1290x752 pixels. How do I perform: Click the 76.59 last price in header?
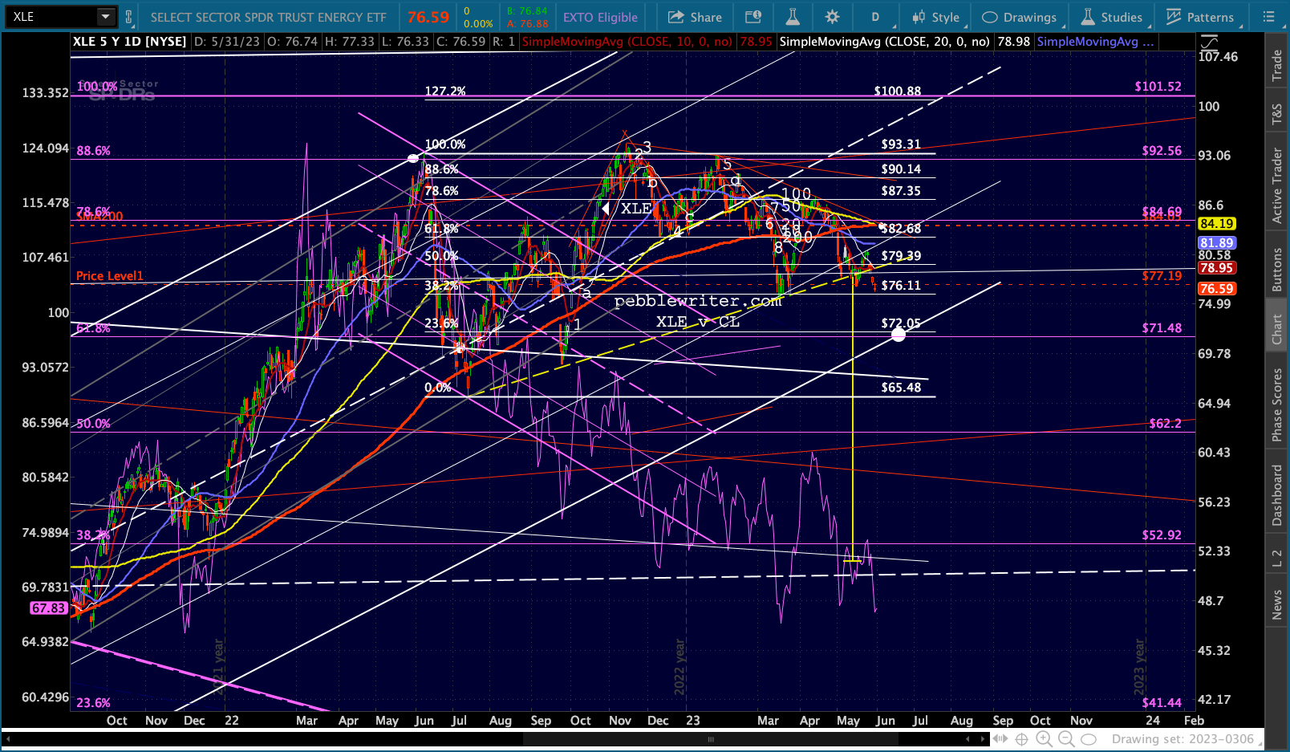point(428,17)
